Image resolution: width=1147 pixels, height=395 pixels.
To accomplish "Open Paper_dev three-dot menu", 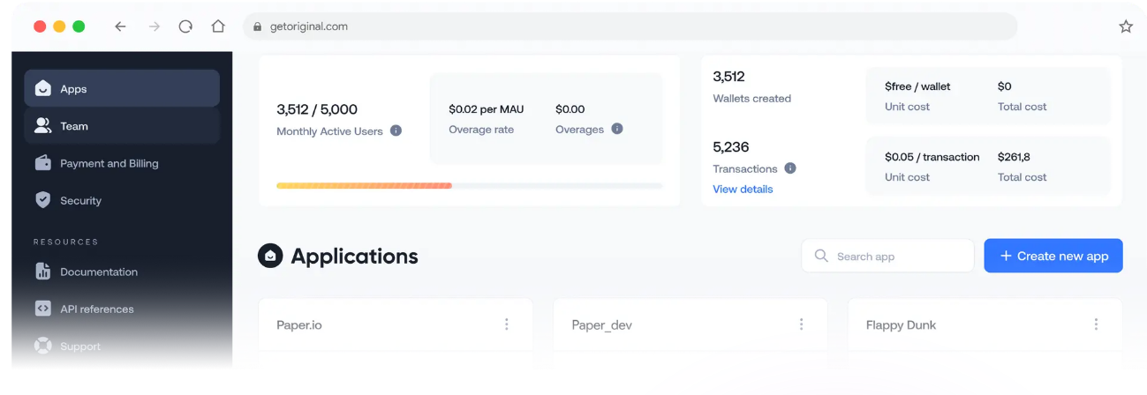I will [802, 324].
